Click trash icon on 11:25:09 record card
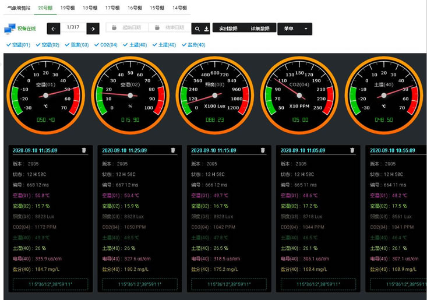The width and height of the screenshot is (427, 300). point(173,150)
